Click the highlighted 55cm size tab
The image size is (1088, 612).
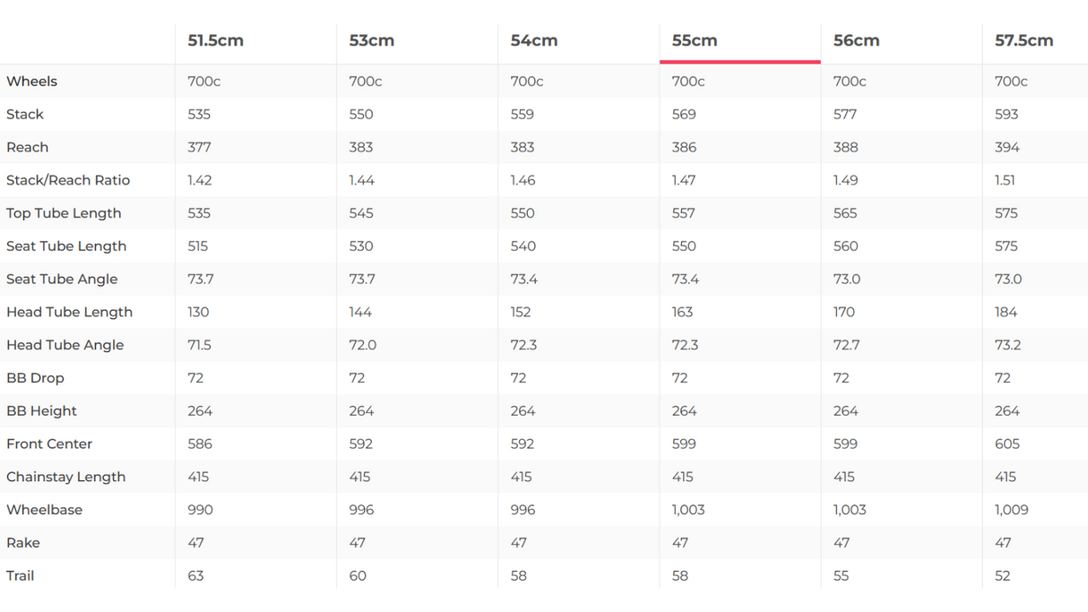click(x=695, y=41)
